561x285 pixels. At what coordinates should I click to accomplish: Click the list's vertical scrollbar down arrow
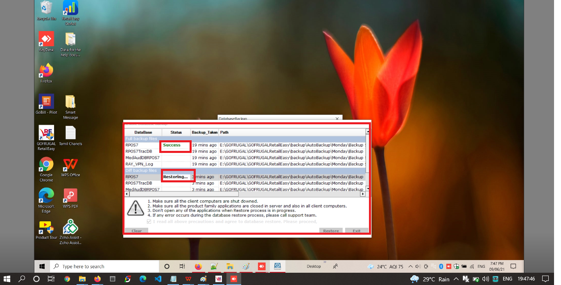pos(367,189)
